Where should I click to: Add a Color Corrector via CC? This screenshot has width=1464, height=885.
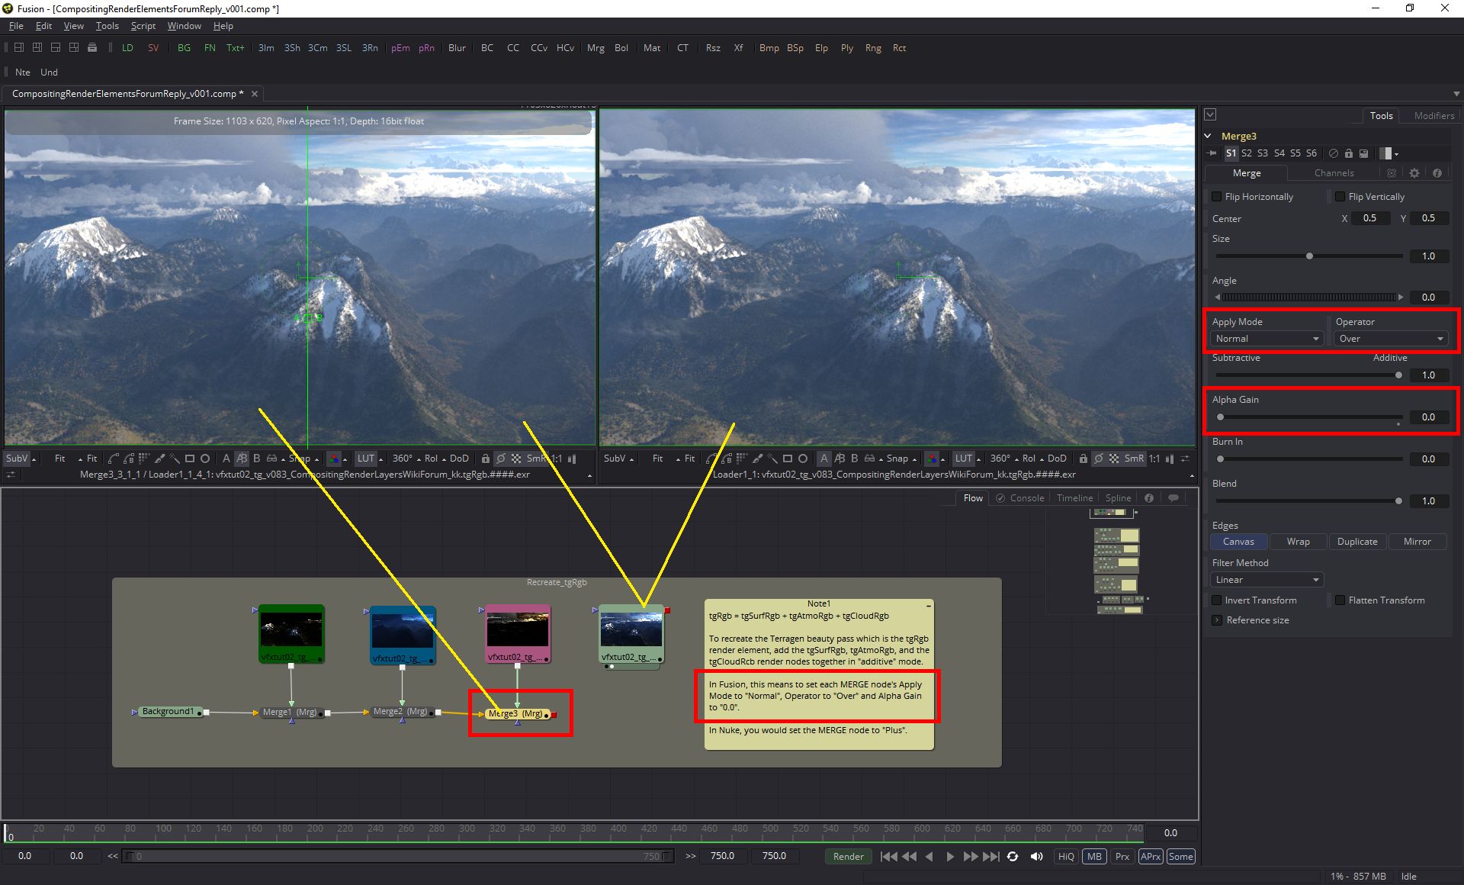(513, 48)
